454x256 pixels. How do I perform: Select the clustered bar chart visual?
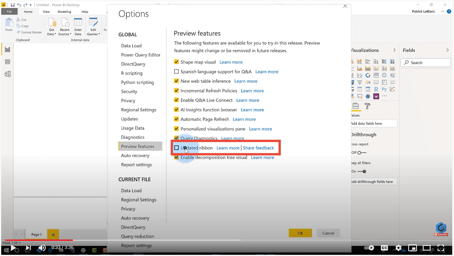point(368,61)
